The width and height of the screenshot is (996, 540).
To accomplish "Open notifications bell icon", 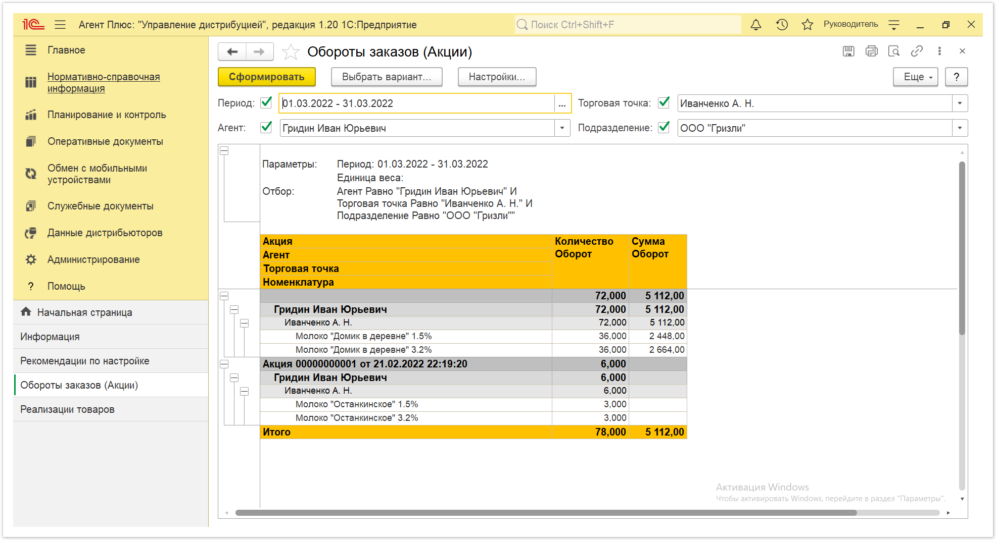I will click(756, 24).
